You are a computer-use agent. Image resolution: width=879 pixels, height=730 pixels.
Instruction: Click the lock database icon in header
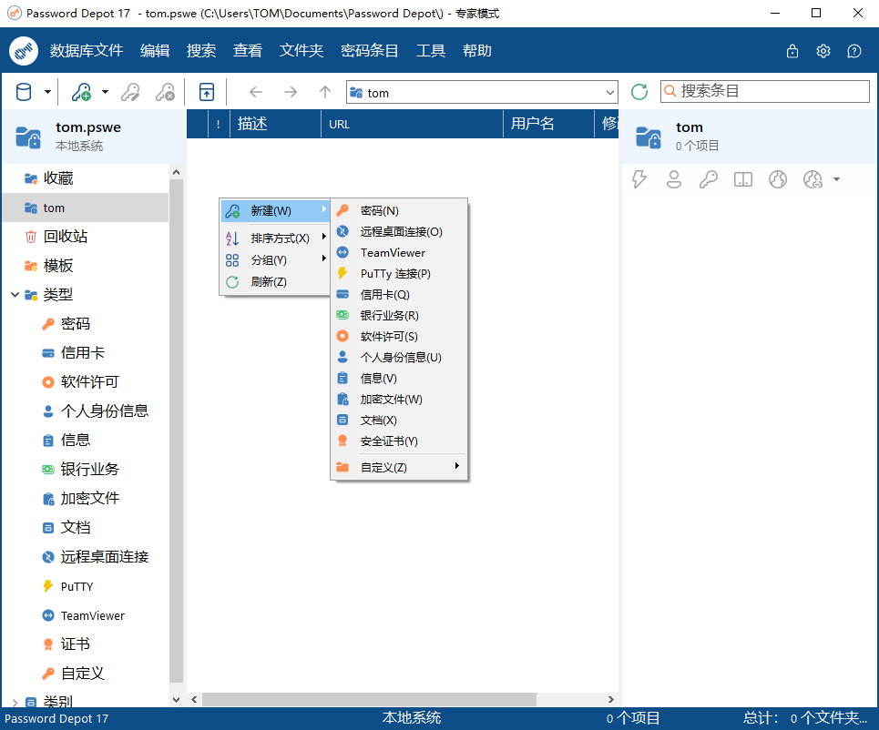[x=792, y=51]
